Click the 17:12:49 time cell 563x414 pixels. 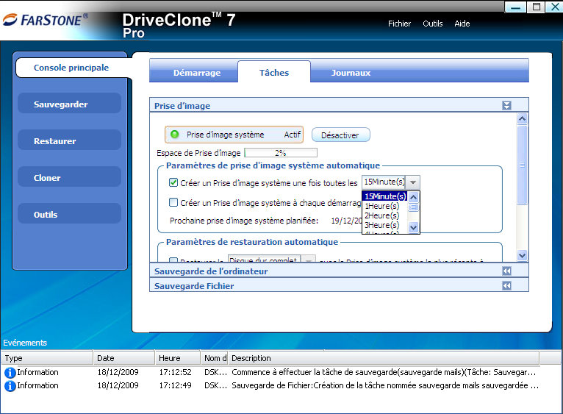(175, 385)
